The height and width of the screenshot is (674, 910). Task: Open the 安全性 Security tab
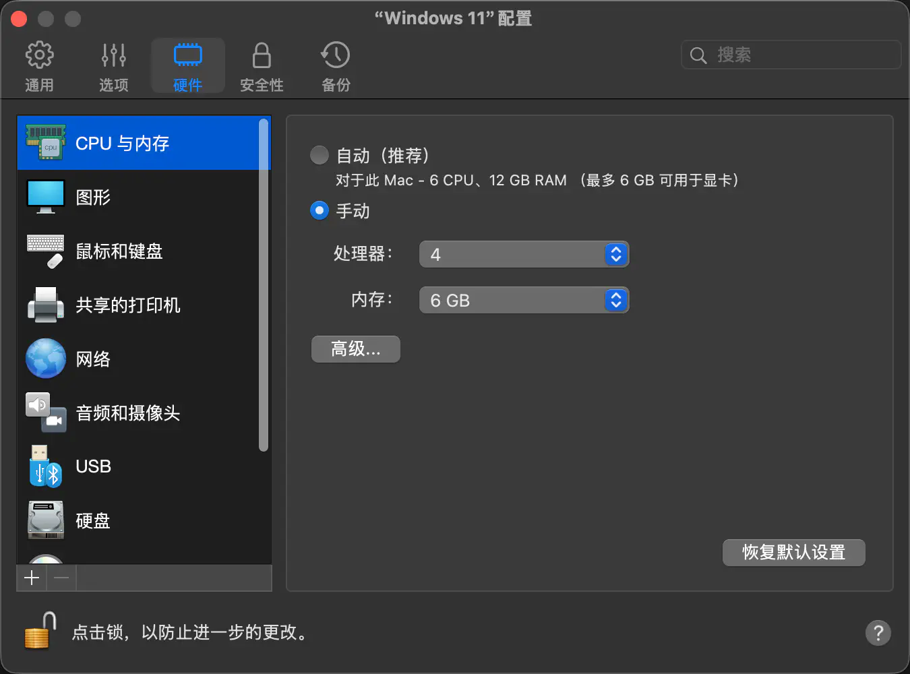click(262, 66)
